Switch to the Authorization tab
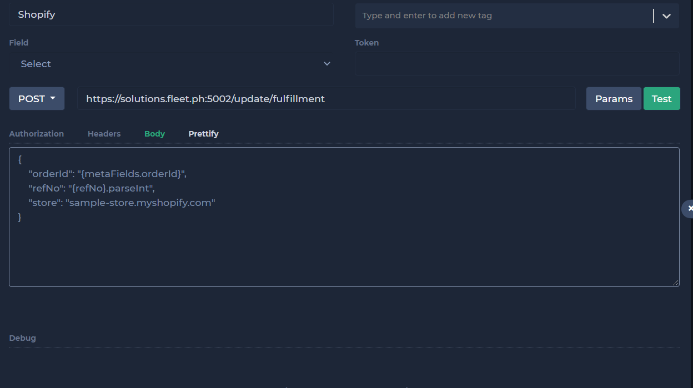The image size is (693, 388). [37, 134]
